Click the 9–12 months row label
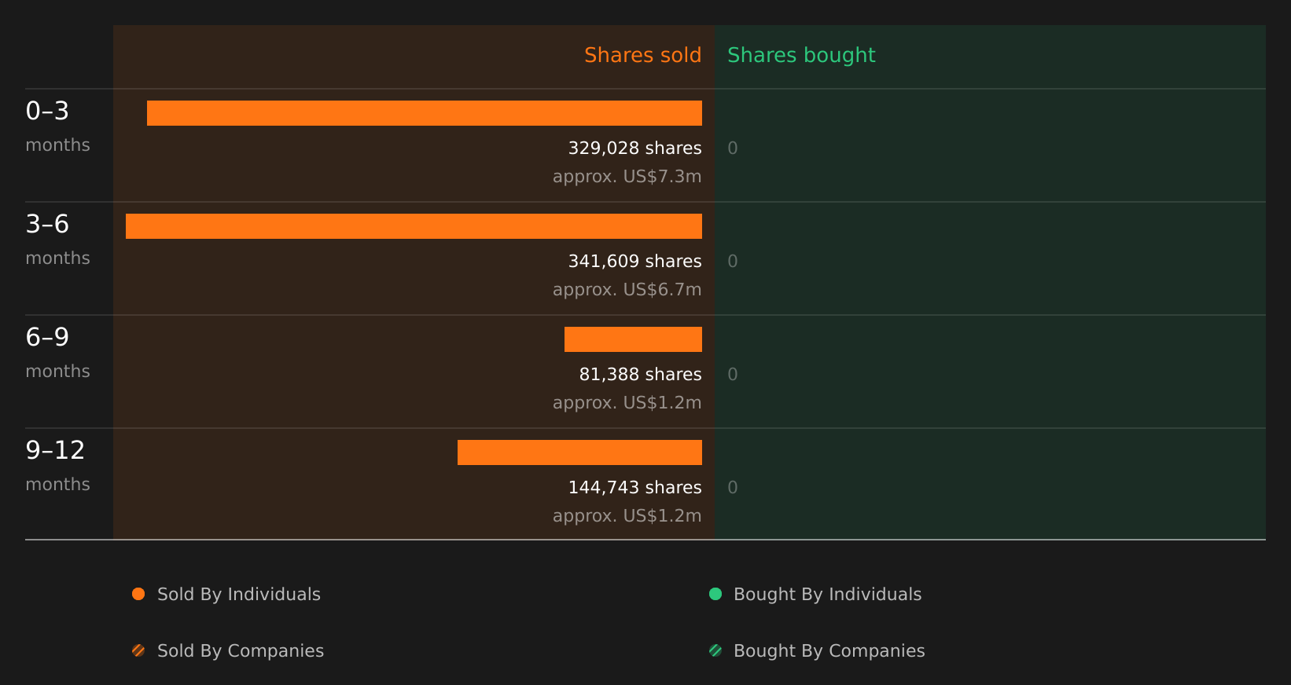 57,466
